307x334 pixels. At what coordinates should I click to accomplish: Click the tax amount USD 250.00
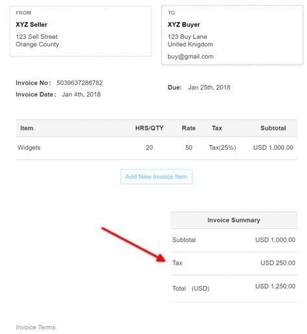[278, 263]
